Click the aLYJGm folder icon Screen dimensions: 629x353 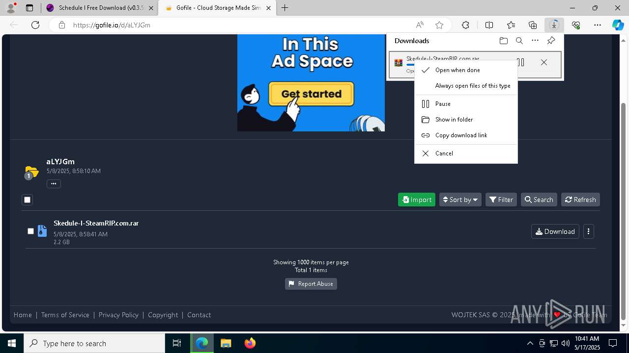click(31, 172)
